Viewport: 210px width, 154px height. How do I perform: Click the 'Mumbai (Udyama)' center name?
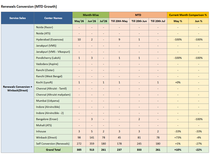click(47, 101)
